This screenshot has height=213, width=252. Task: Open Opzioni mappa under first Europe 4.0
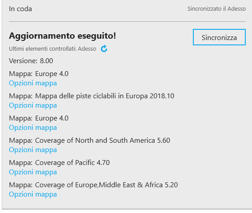coord(33,83)
